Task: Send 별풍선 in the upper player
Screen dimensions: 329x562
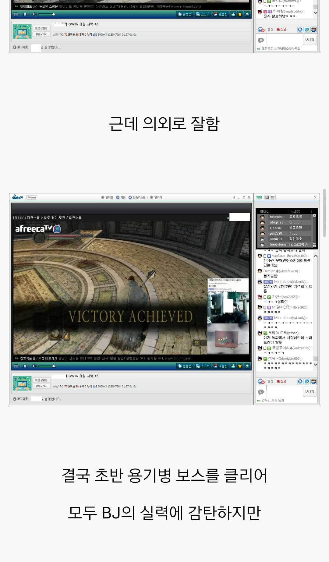Action: [x=185, y=14]
